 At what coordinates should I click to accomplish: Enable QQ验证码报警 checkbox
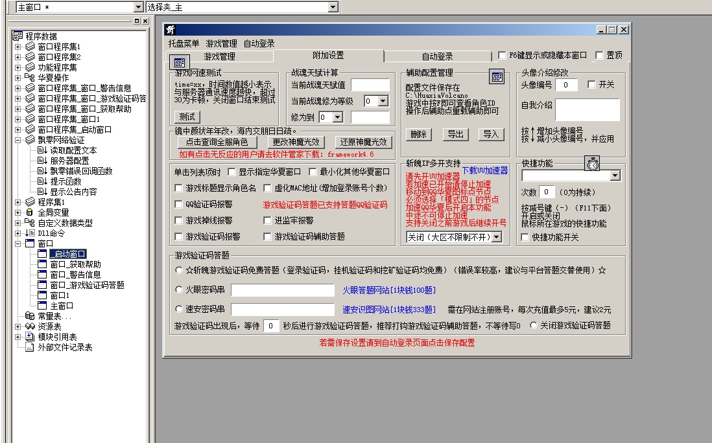pos(178,204)
